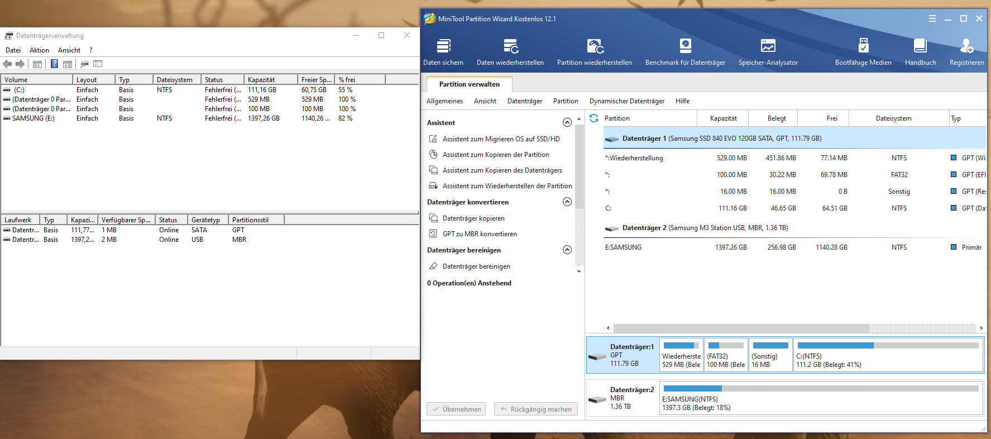The image size is (991, 439).
Task: Start Assistent zum Migrieren OS auf SSD/HD
Action: click(x=501, y=139)
